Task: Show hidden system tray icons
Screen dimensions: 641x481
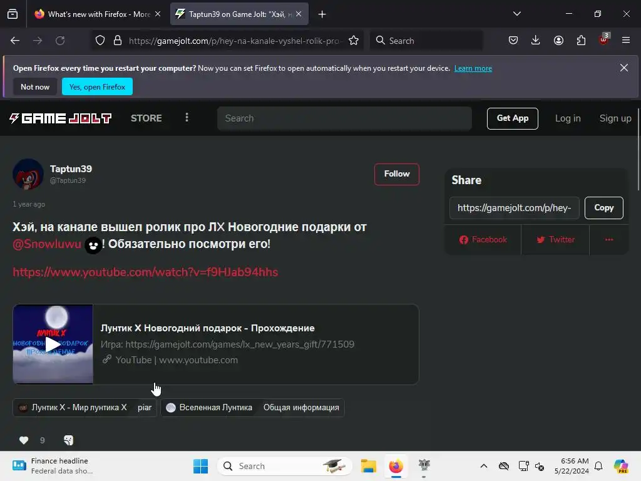Action: pos(484,466)
